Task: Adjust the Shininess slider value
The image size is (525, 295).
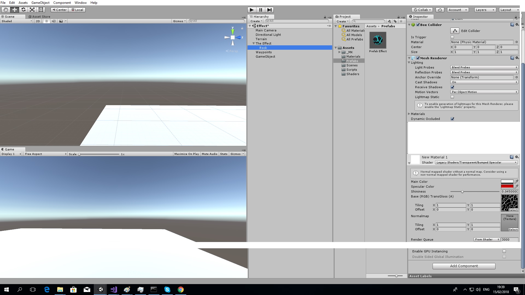Action: [462, 192]
